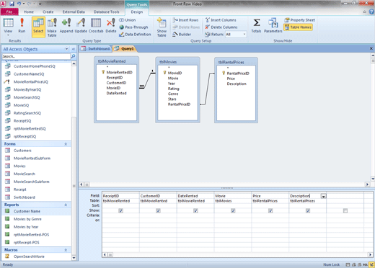Open the Parameters dialog icon
Screen dimensions: 375x268
pos(273,26)
